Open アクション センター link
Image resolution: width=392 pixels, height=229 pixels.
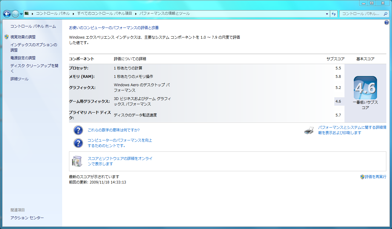pos(27,218)
